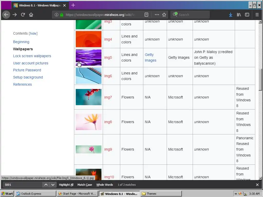Close the Windows 8.1 wallpaper tab
Viewport: 263px width, 197px height.
tap(64, 6)
